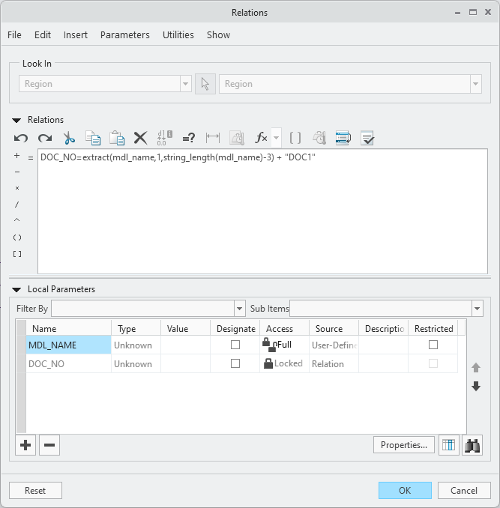Click the Verify relations checklist icon
The image size is (500, 508).
pos(367,138)
